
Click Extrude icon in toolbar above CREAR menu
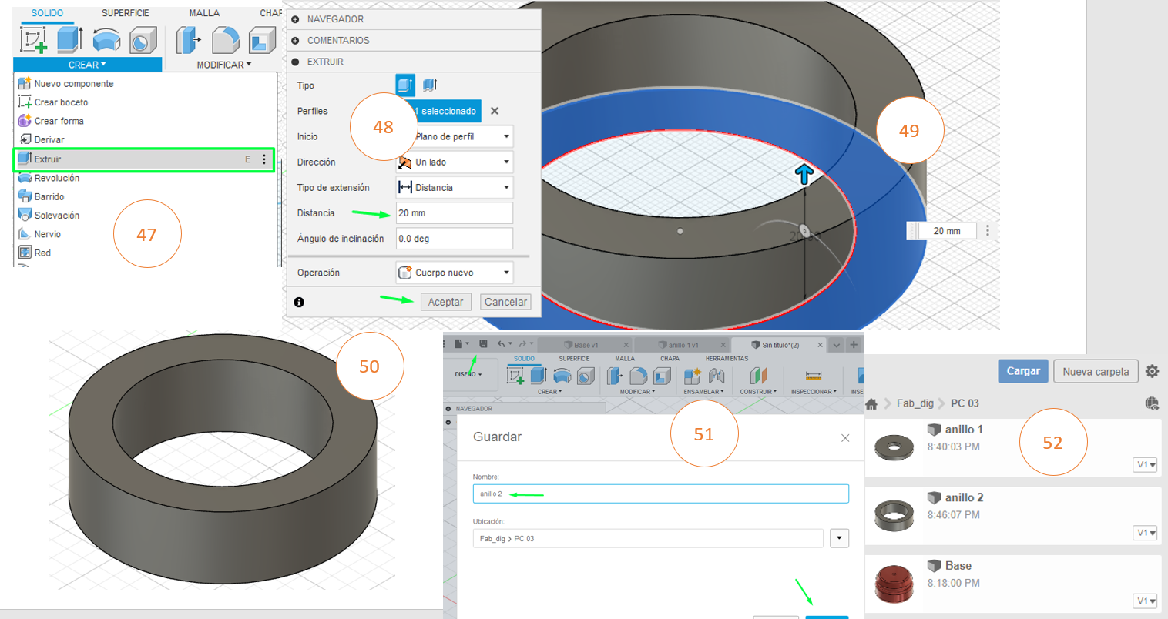coord(70,39)
